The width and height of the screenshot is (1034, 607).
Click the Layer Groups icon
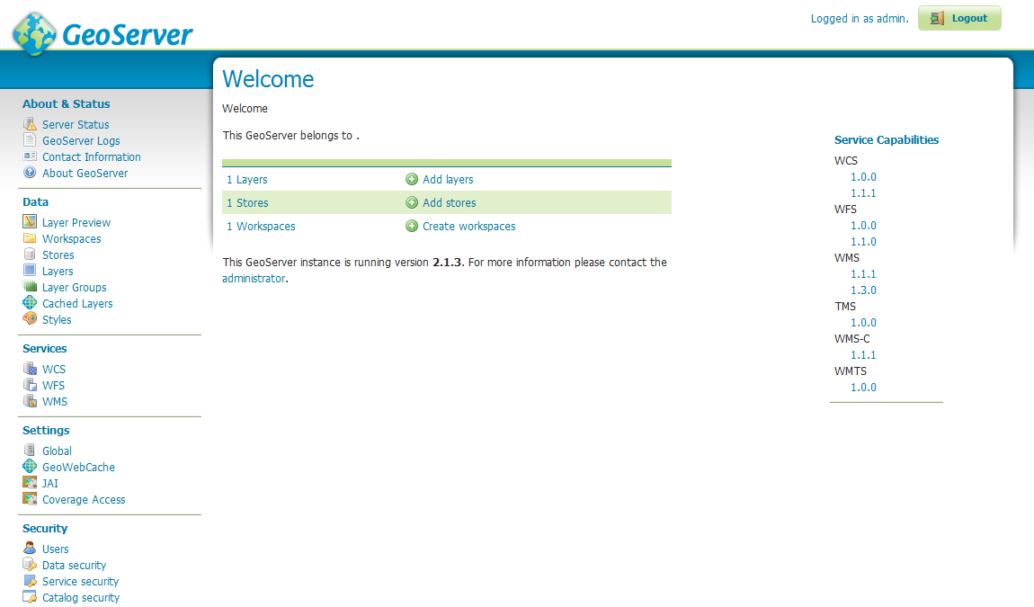tap(30, 286)
